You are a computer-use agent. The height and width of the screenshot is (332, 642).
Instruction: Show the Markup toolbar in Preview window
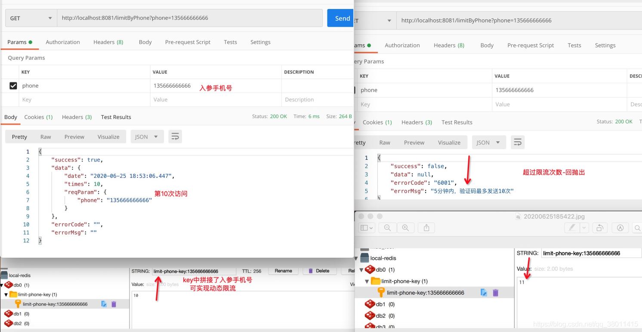click(620, 228)
